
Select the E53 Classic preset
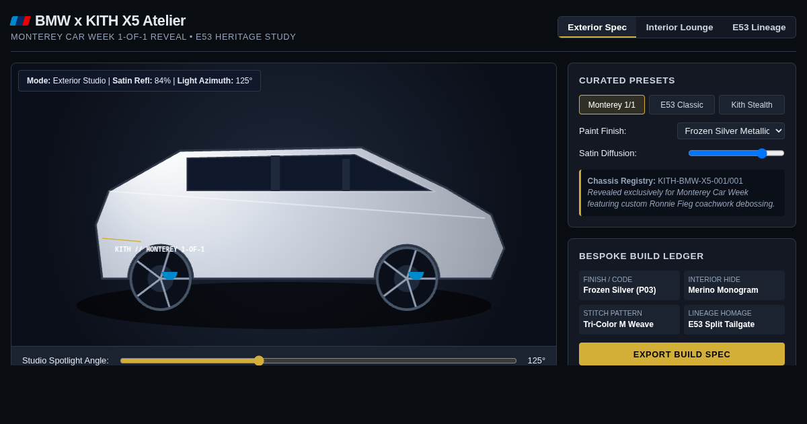pyautogui.click(x=682, y=105)
